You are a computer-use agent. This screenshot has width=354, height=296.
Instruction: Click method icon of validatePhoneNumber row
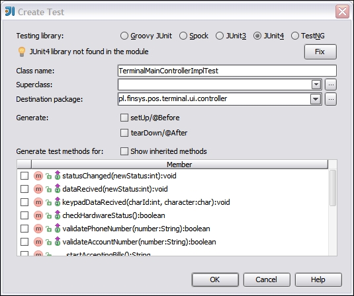[38, 229]
